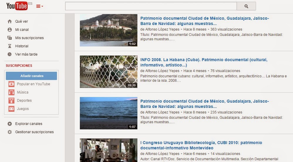Click the Deportes medal icon
The image size is (293, 162).
[11, 101]
